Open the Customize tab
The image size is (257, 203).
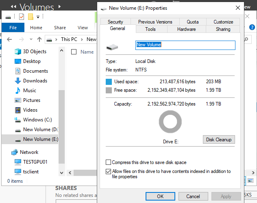click(223, 22)
